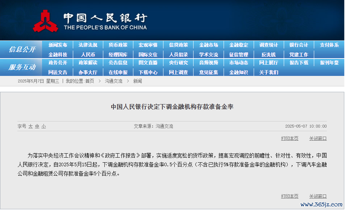The width and height of the screenshot is (345, 210).
Task: Click bottom 关闭窗口 link
Action: coord(318,196)
